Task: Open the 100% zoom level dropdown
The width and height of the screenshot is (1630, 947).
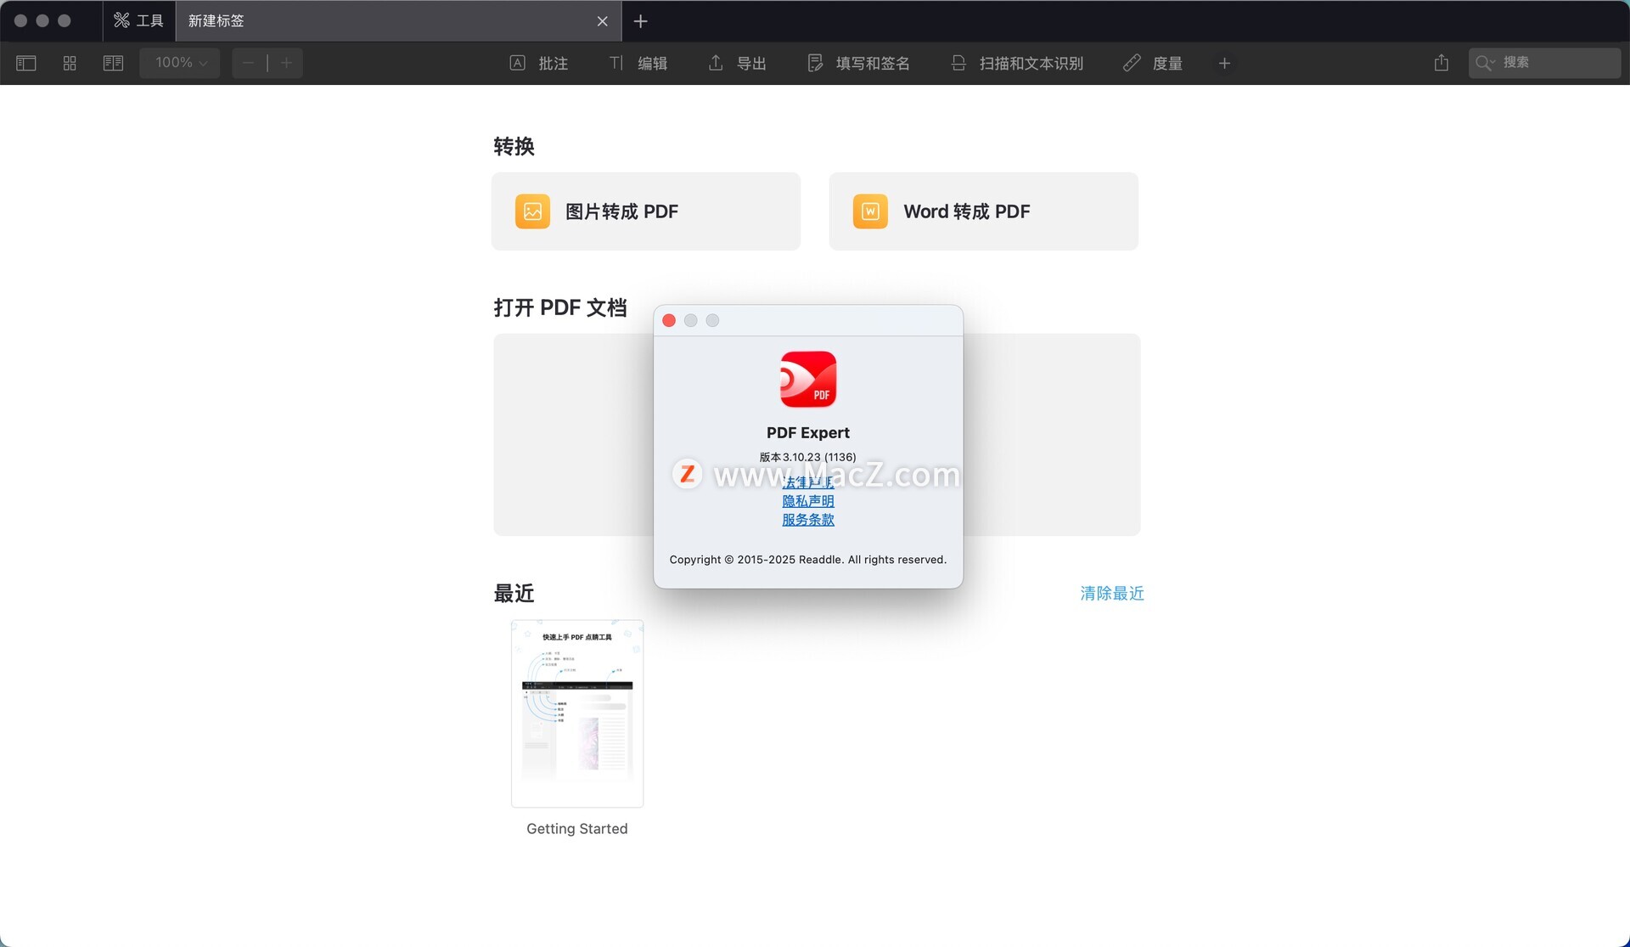Action: [180, 63]
